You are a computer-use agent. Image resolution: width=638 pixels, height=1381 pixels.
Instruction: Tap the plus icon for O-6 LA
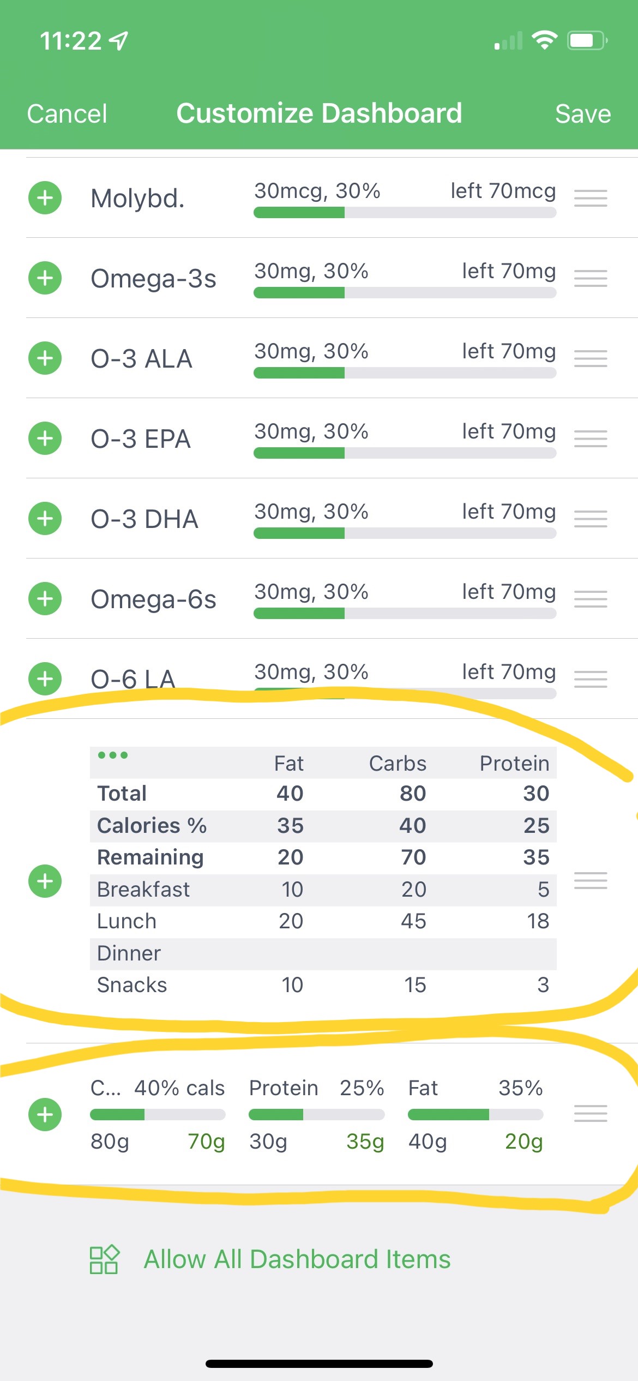(x=45, y=679)
